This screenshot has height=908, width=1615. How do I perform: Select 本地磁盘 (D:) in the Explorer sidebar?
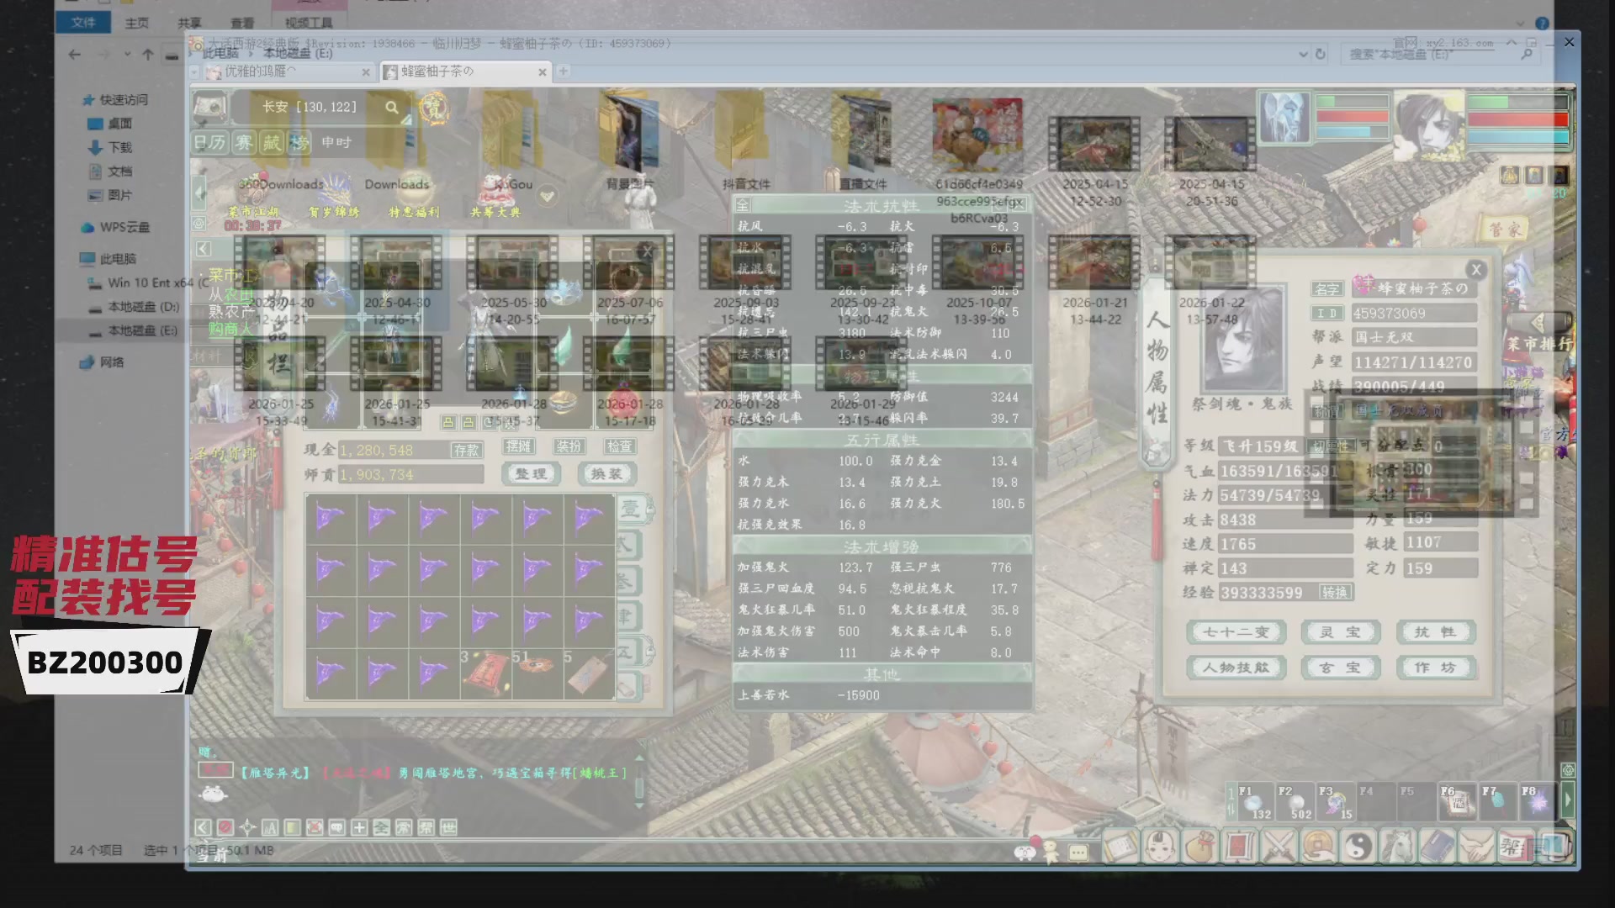143,307
